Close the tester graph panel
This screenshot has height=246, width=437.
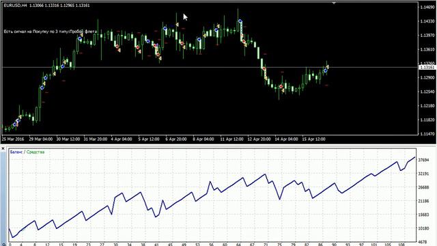[x=3, y=149]
